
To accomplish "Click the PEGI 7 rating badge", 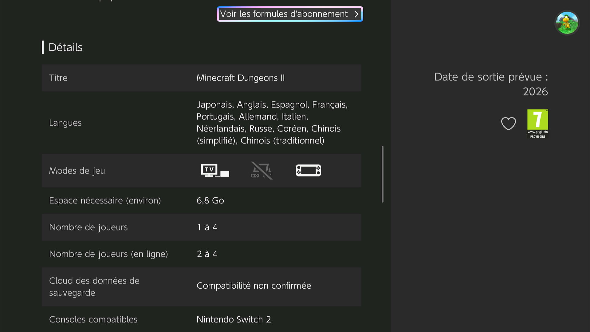I will [x=537, y=124].
